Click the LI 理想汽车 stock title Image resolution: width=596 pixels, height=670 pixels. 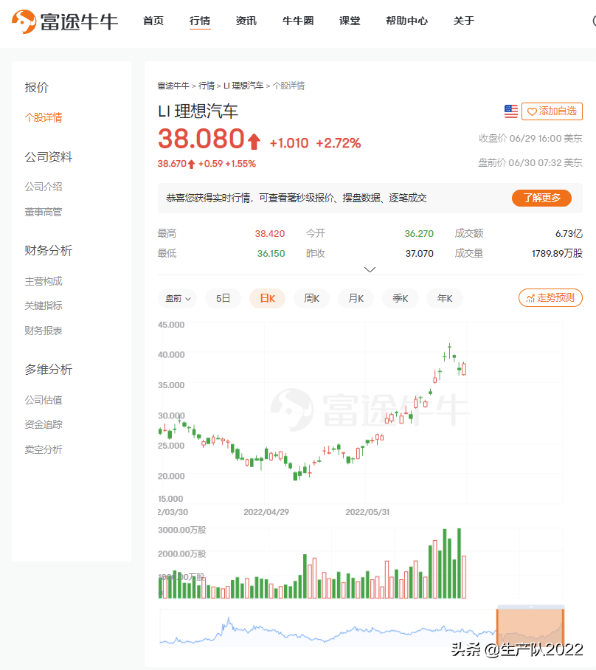pos(198,111)
